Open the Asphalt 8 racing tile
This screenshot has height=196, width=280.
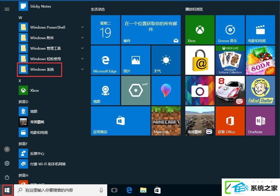tap(230, 91)
